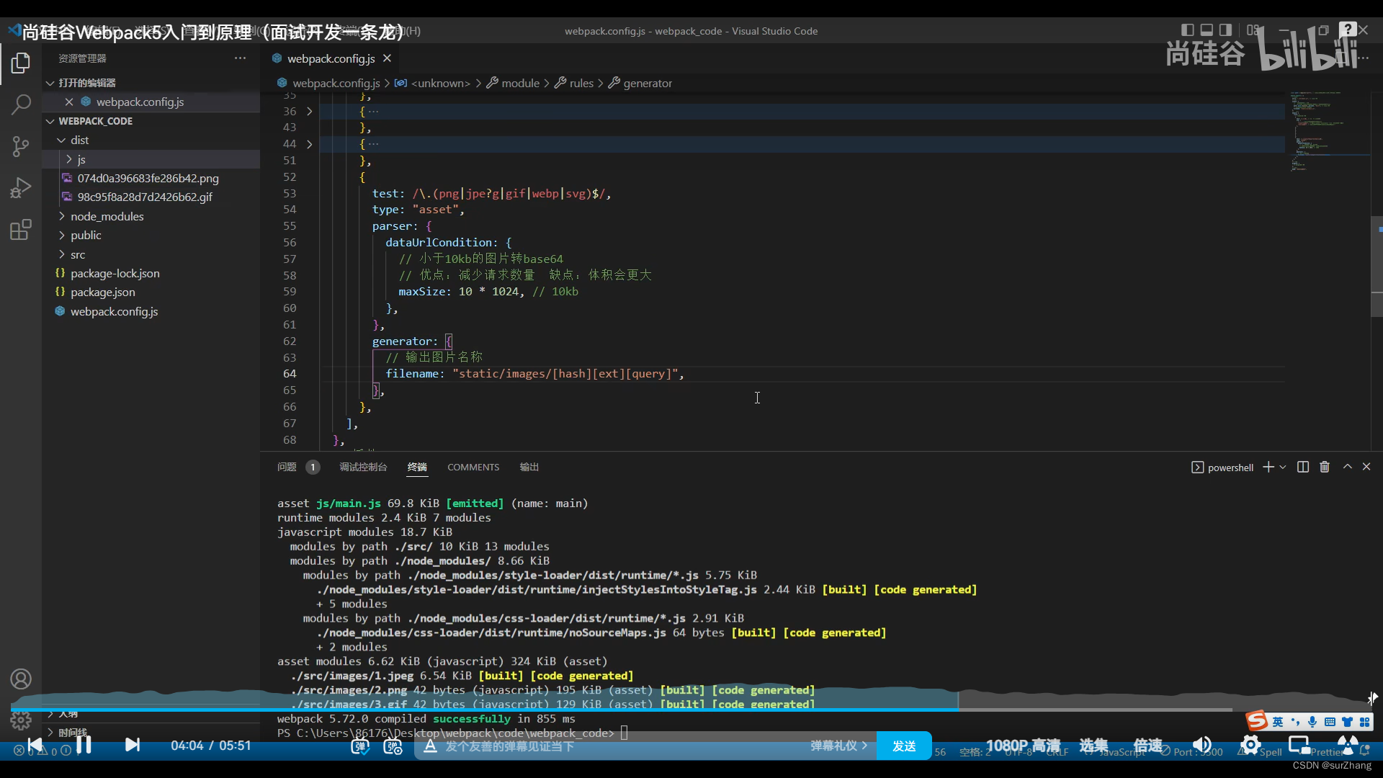This screenshot has width=1383, height=778.
Task: Unfold code block at line 36
Action: click(x=310, y=112)
